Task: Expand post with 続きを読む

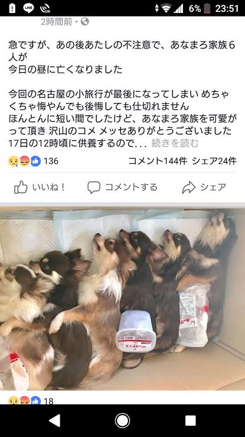Action: pos(175,143)
